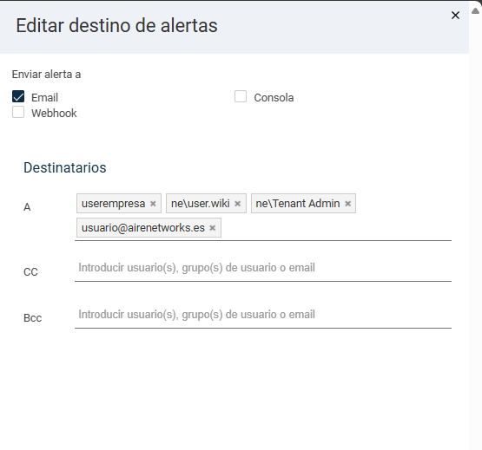Viewport: 482px width, 450px height.
Task: Remove usuario@airenetworks.es from recipients
Action: click(x=213, y=228)
